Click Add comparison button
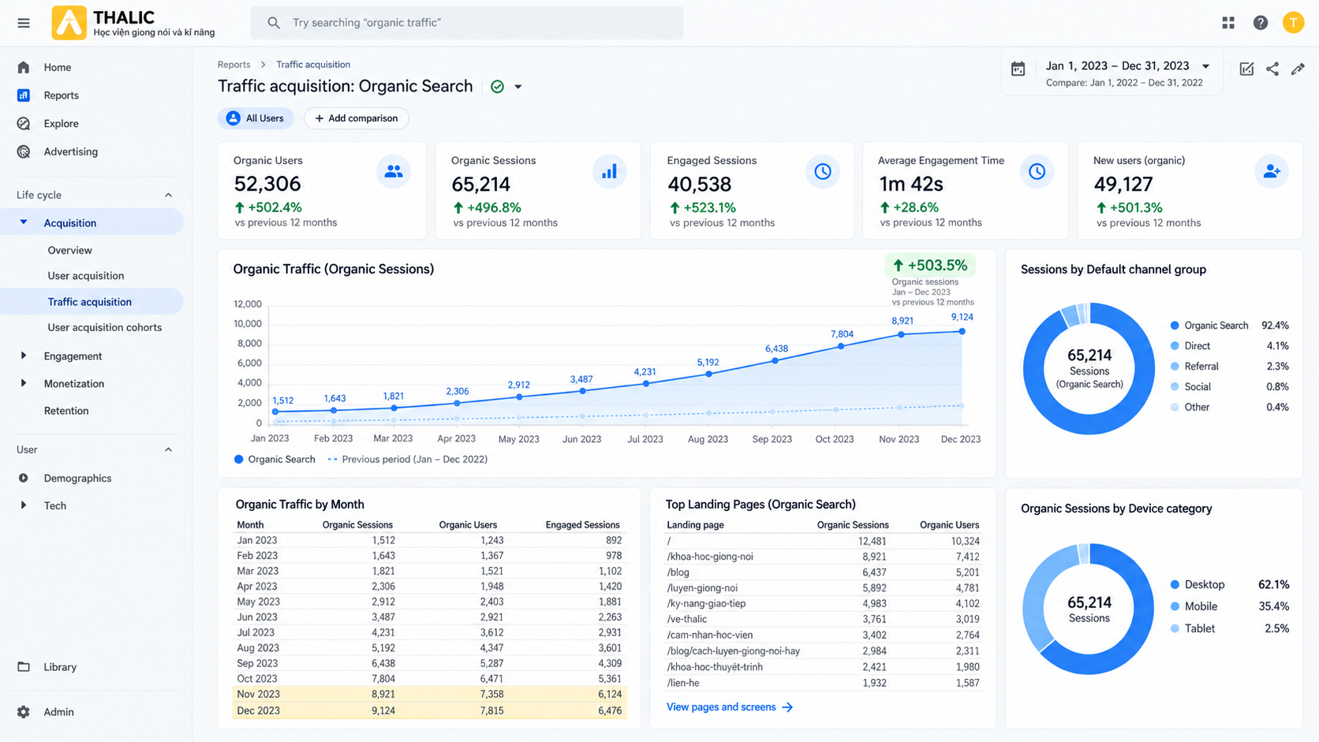The height and width of the screenshot is (742, 1319). [x=356, y=118]
